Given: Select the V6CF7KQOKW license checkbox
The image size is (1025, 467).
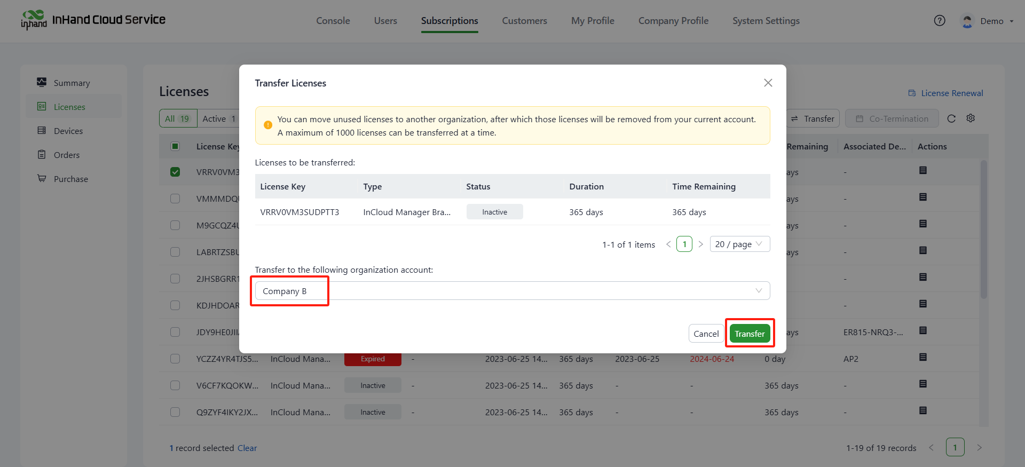Looking at the screenshot, I should [x=175, y=385].
